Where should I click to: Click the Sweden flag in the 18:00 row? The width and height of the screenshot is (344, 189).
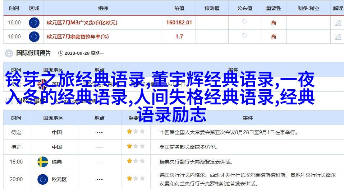point(43,162)
